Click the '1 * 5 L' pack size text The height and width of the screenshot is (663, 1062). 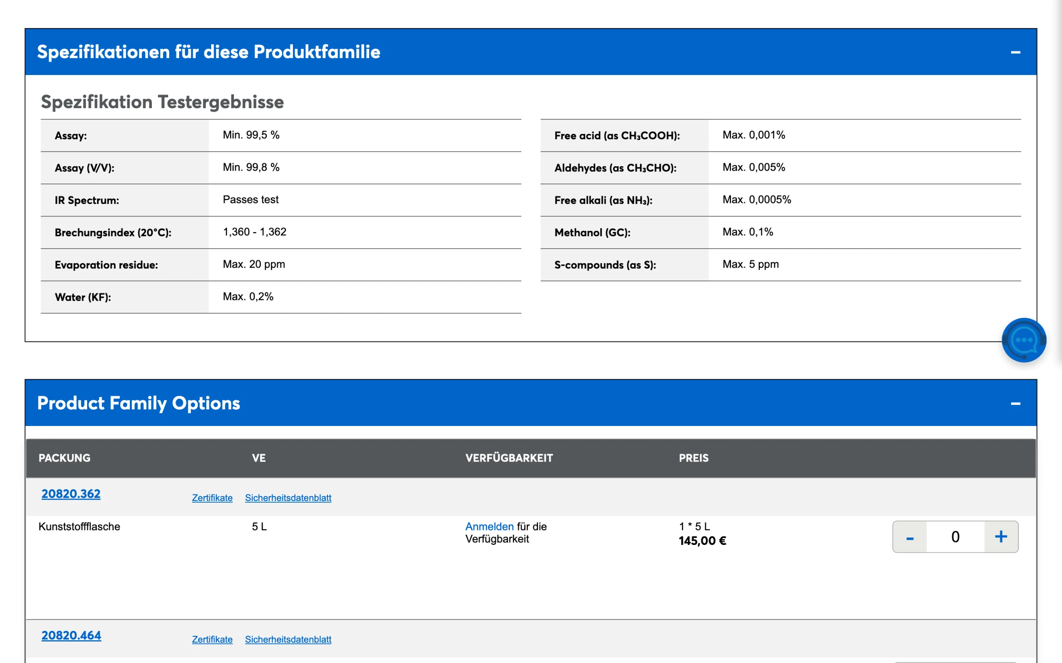694,526
